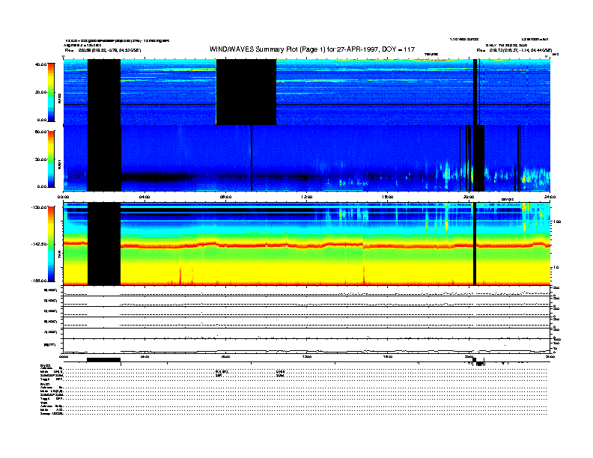Click the vertical RAD1 axis label
593x458 pixels.
click(x=60, y=164)
